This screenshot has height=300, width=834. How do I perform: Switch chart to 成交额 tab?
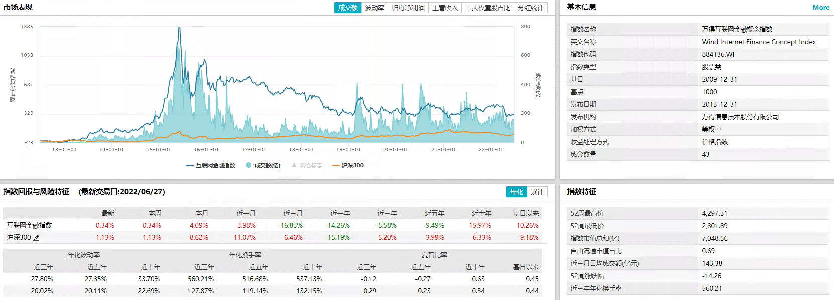(x=348, y=8)
